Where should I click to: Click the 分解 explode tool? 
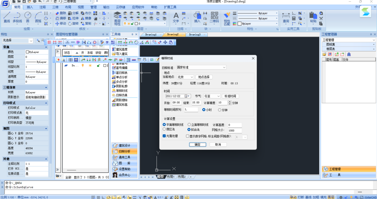[x=73, y=13]
